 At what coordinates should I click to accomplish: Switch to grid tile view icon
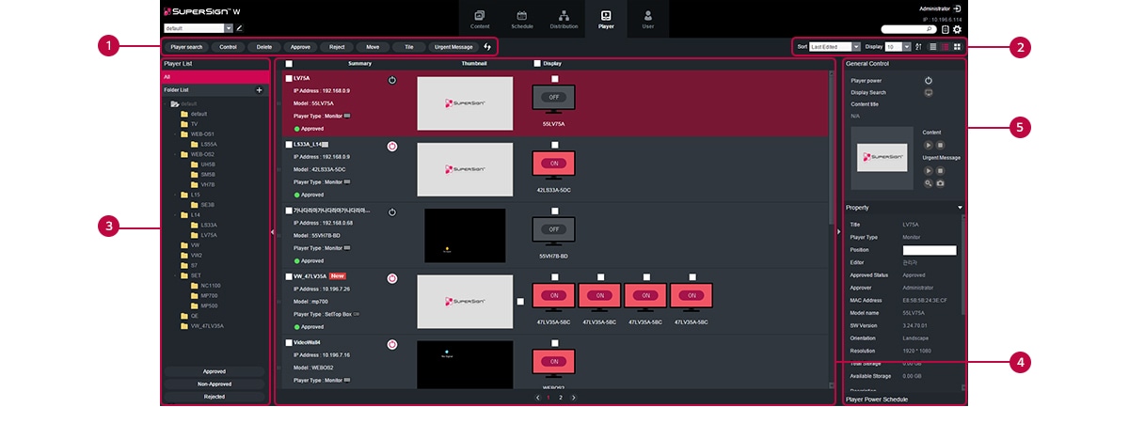click(957, 46)
